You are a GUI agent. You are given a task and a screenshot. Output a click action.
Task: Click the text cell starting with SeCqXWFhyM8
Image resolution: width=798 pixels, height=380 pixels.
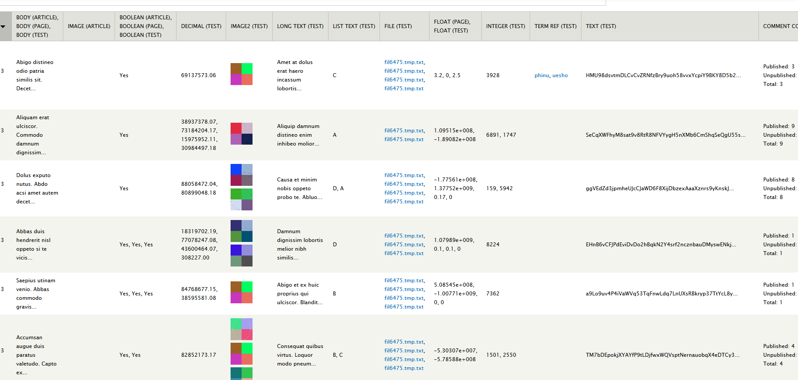(665, 135)
